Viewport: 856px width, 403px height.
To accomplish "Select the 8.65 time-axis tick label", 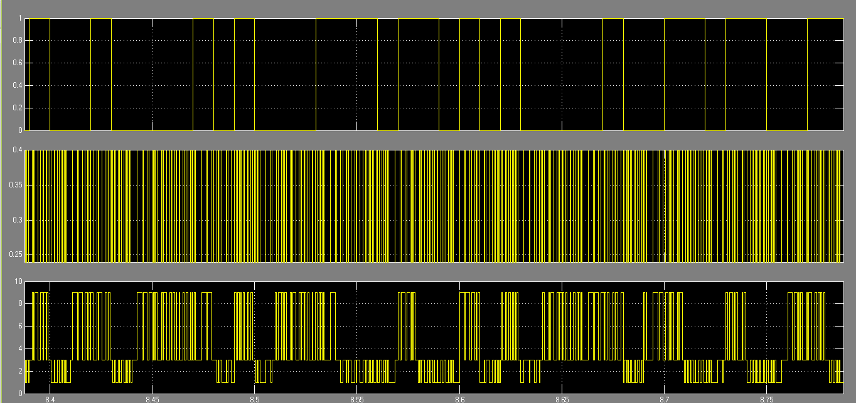I will pyautogui.click(x=562, y=399).
